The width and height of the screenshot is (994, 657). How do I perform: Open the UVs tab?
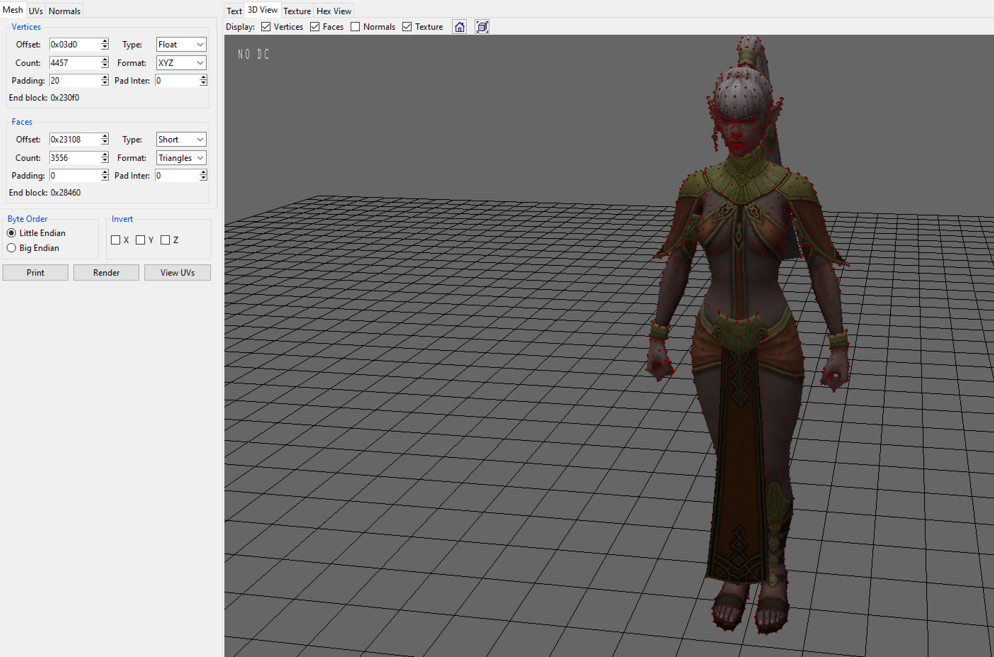tap(35, 11)
